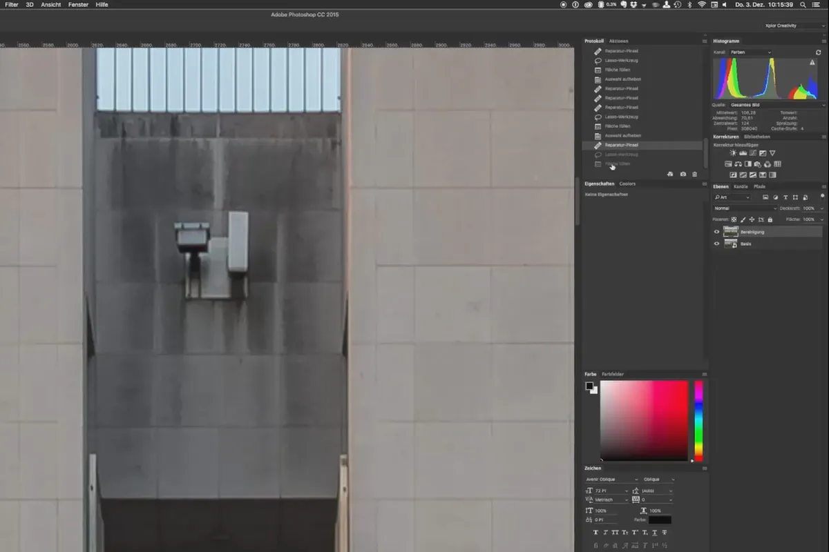Screen dimensions: 829x552
Task: Toggle lock all (padlock) for the layer
Action: coord(770,219)
